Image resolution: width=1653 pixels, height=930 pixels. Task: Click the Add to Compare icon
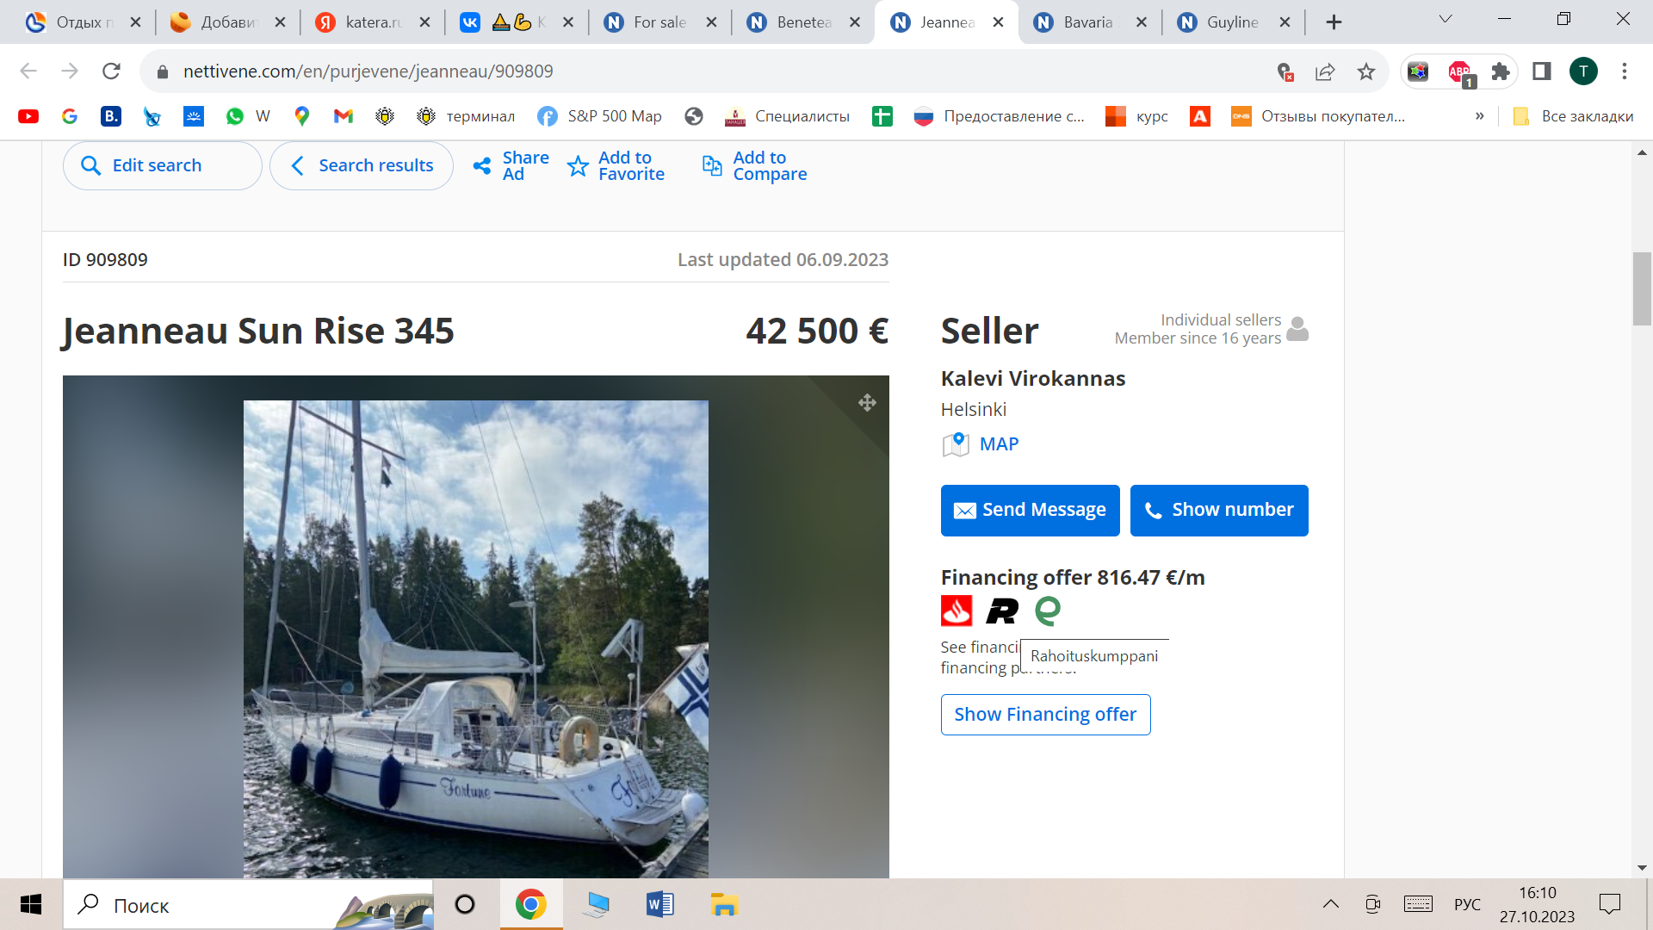click(712, 166)
